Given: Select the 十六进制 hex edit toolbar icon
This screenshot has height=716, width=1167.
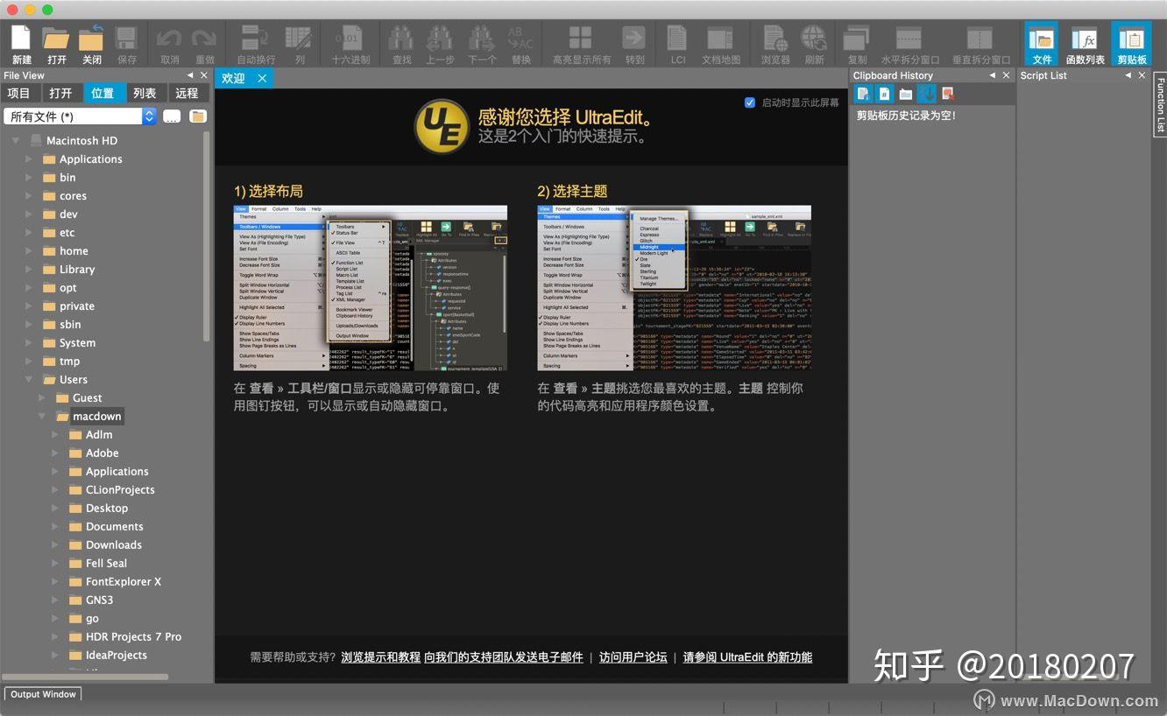Looking at the screenshot, I should (351, 42).
